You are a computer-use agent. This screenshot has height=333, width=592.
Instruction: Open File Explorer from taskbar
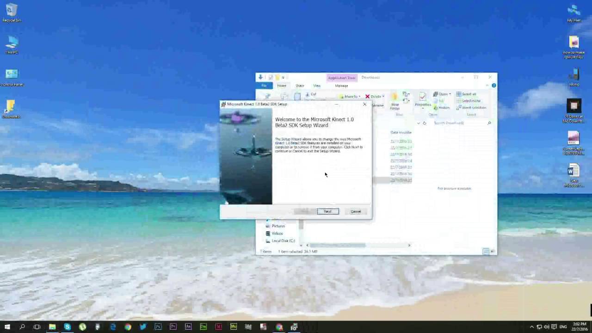click(52, 327)
